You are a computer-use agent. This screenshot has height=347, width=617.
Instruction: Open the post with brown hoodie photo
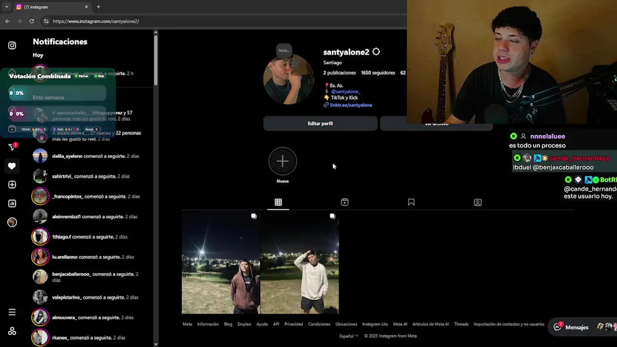(221, 263)
